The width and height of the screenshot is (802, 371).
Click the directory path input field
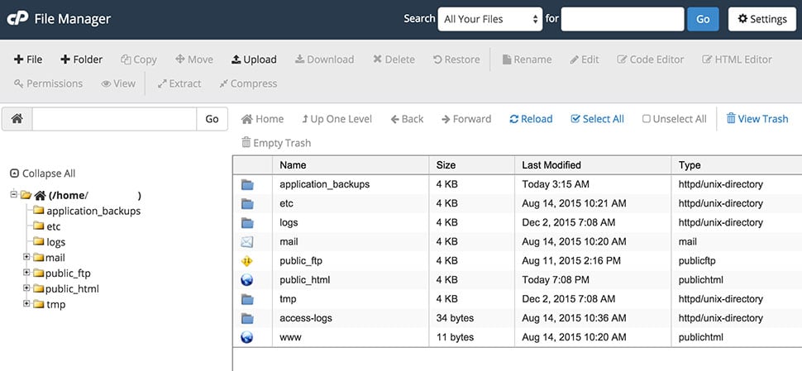point(115,119)
